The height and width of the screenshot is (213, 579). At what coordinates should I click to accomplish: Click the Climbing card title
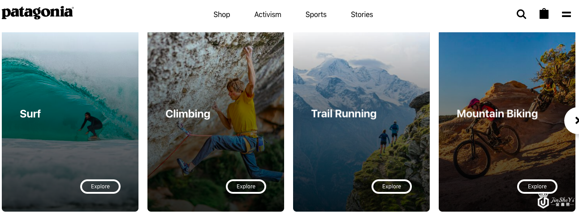(188, 114)
